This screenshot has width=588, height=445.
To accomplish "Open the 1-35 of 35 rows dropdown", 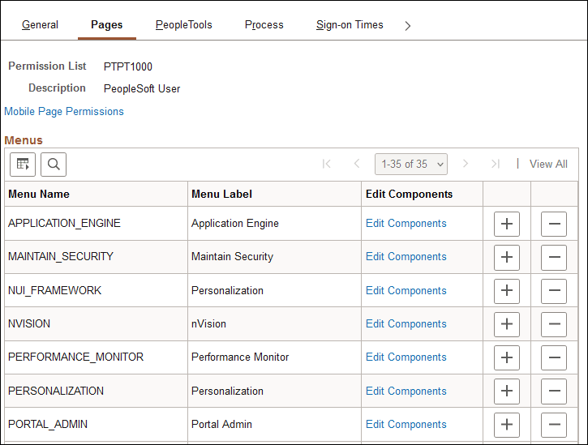I will pos(411,164).
